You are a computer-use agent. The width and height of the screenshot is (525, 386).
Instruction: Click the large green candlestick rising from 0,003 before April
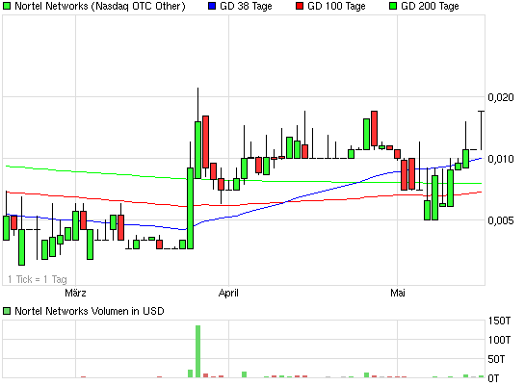click(x=190, y=208)
